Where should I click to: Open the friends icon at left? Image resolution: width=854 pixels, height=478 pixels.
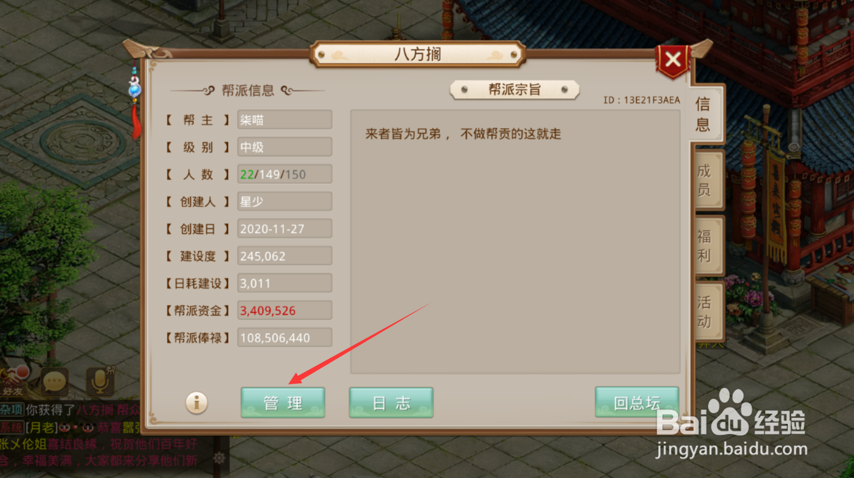[x=15, y=381]
